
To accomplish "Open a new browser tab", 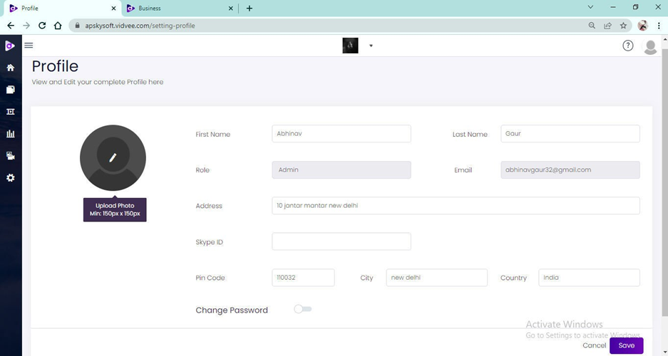I will click(250, 8).
